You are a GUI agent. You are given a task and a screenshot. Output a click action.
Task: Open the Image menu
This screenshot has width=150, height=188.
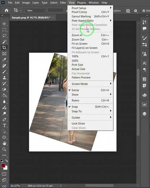pos(26,3)
